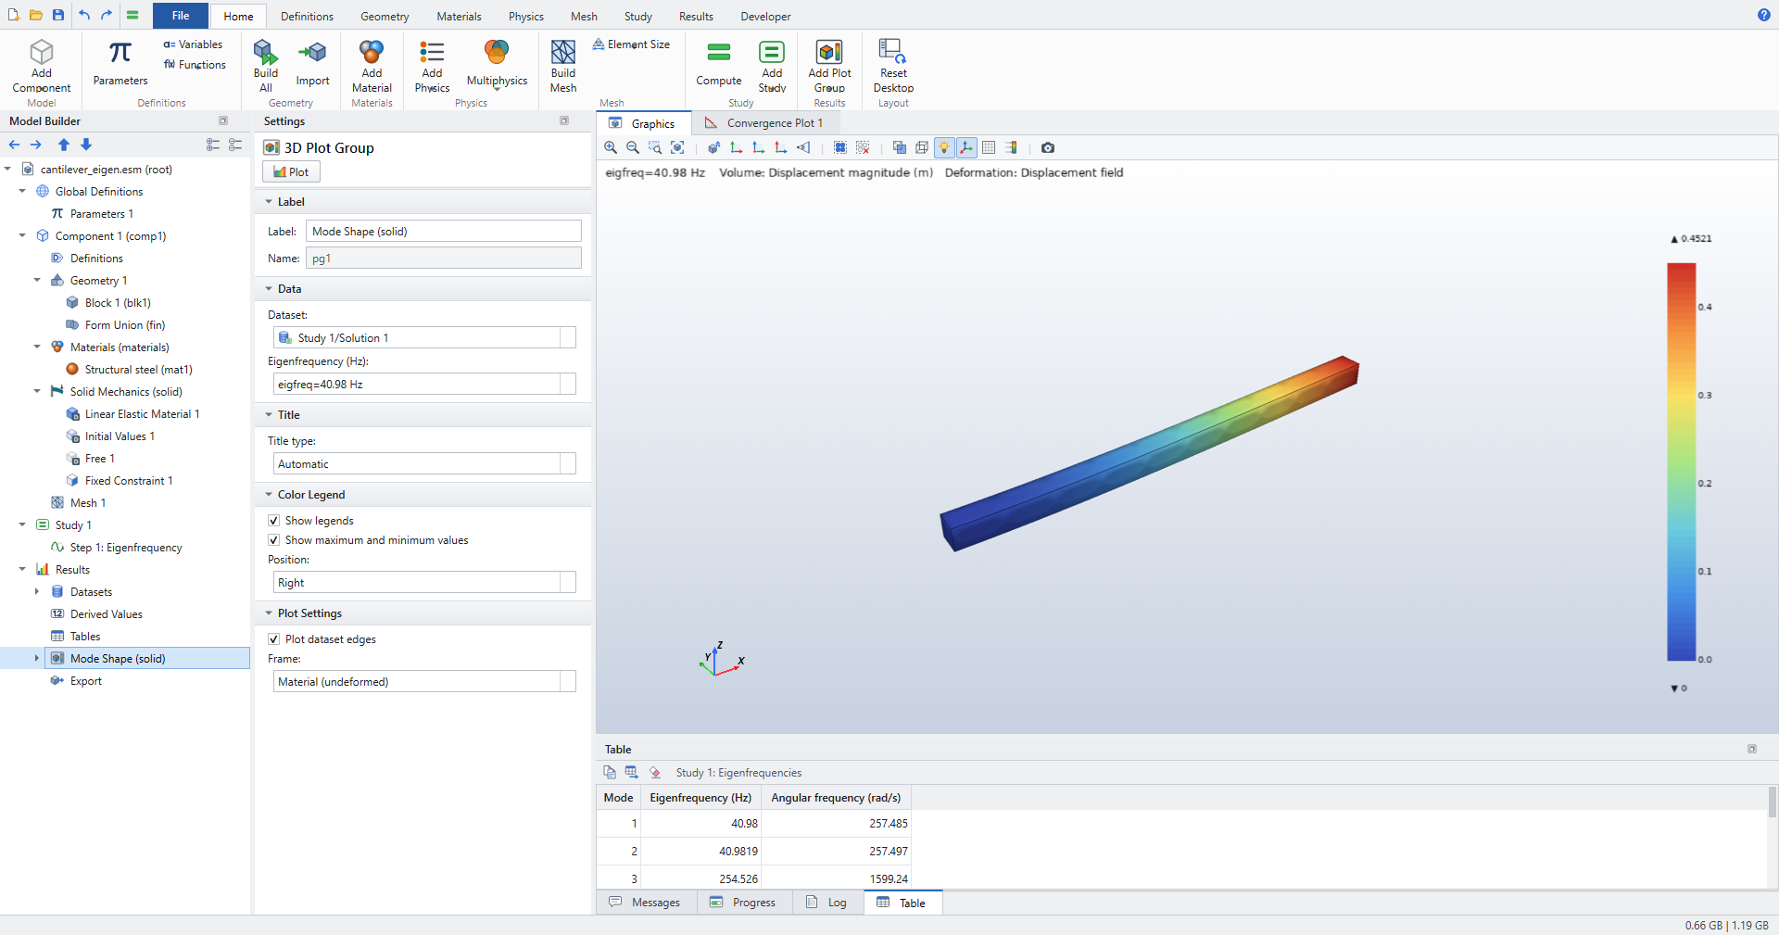1779x935 pixels.
Task: Toggle axis orientation display button
Action: (966, 147)
